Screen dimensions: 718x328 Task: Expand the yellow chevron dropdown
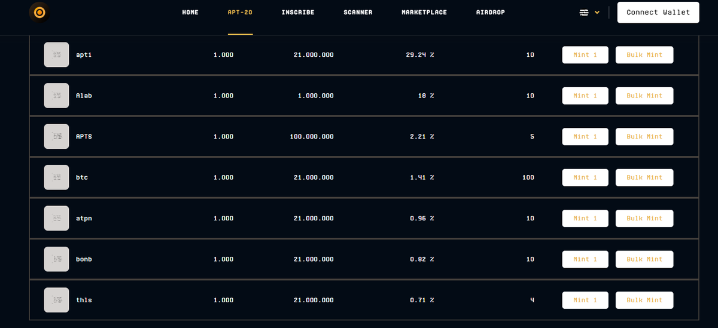click(x=597, y=13)
